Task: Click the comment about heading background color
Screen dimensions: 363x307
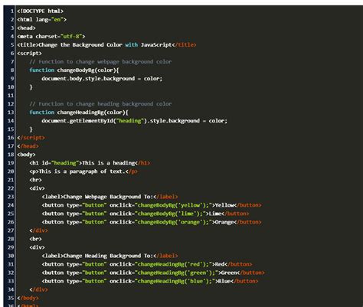Action: (x=100, y=103)
